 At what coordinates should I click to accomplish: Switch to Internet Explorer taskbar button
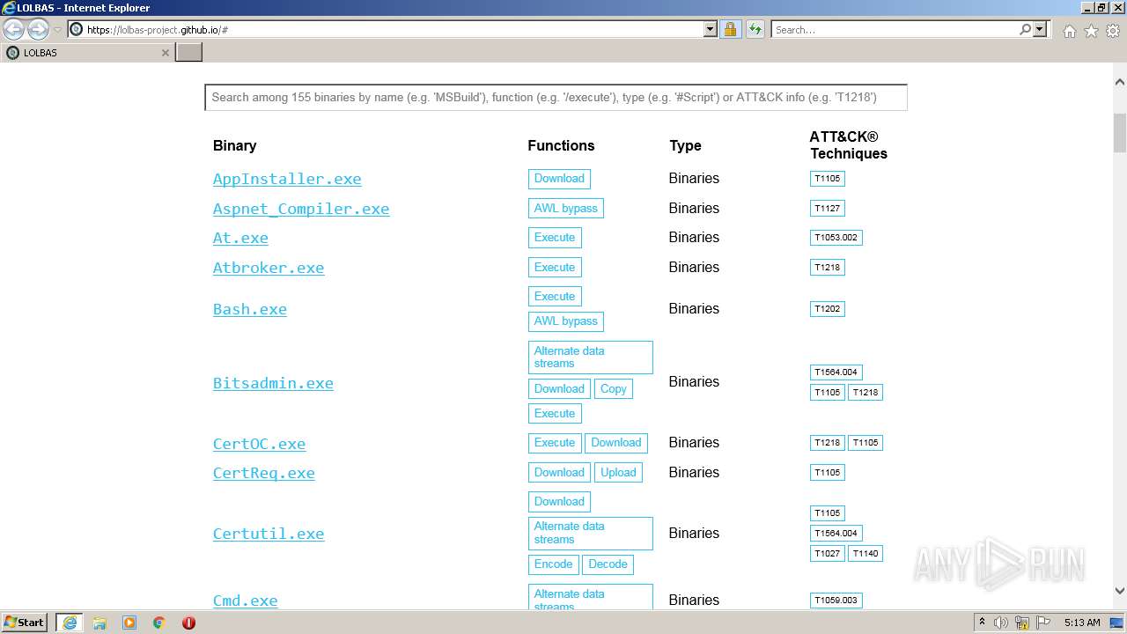click(70, 623)
